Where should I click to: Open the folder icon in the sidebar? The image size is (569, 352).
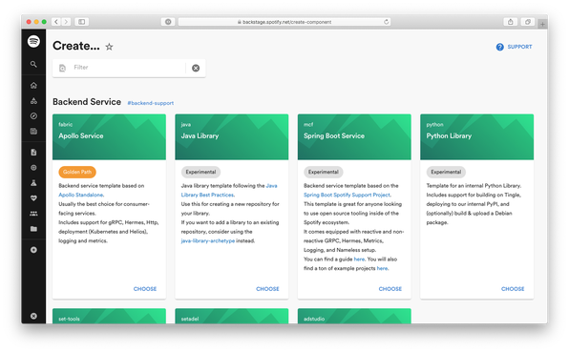[33, 229]
